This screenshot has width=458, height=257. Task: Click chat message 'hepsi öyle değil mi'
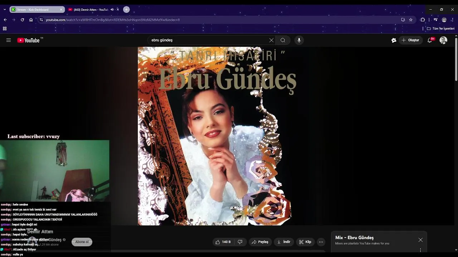[x=24, y=225]
